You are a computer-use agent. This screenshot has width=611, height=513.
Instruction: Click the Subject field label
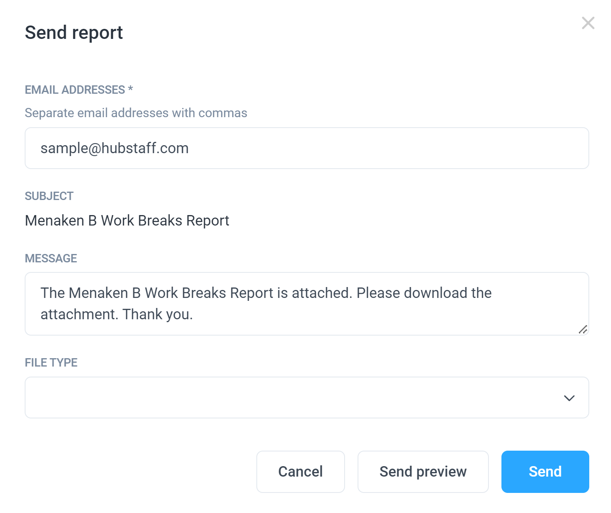click(x=49, y=196)
